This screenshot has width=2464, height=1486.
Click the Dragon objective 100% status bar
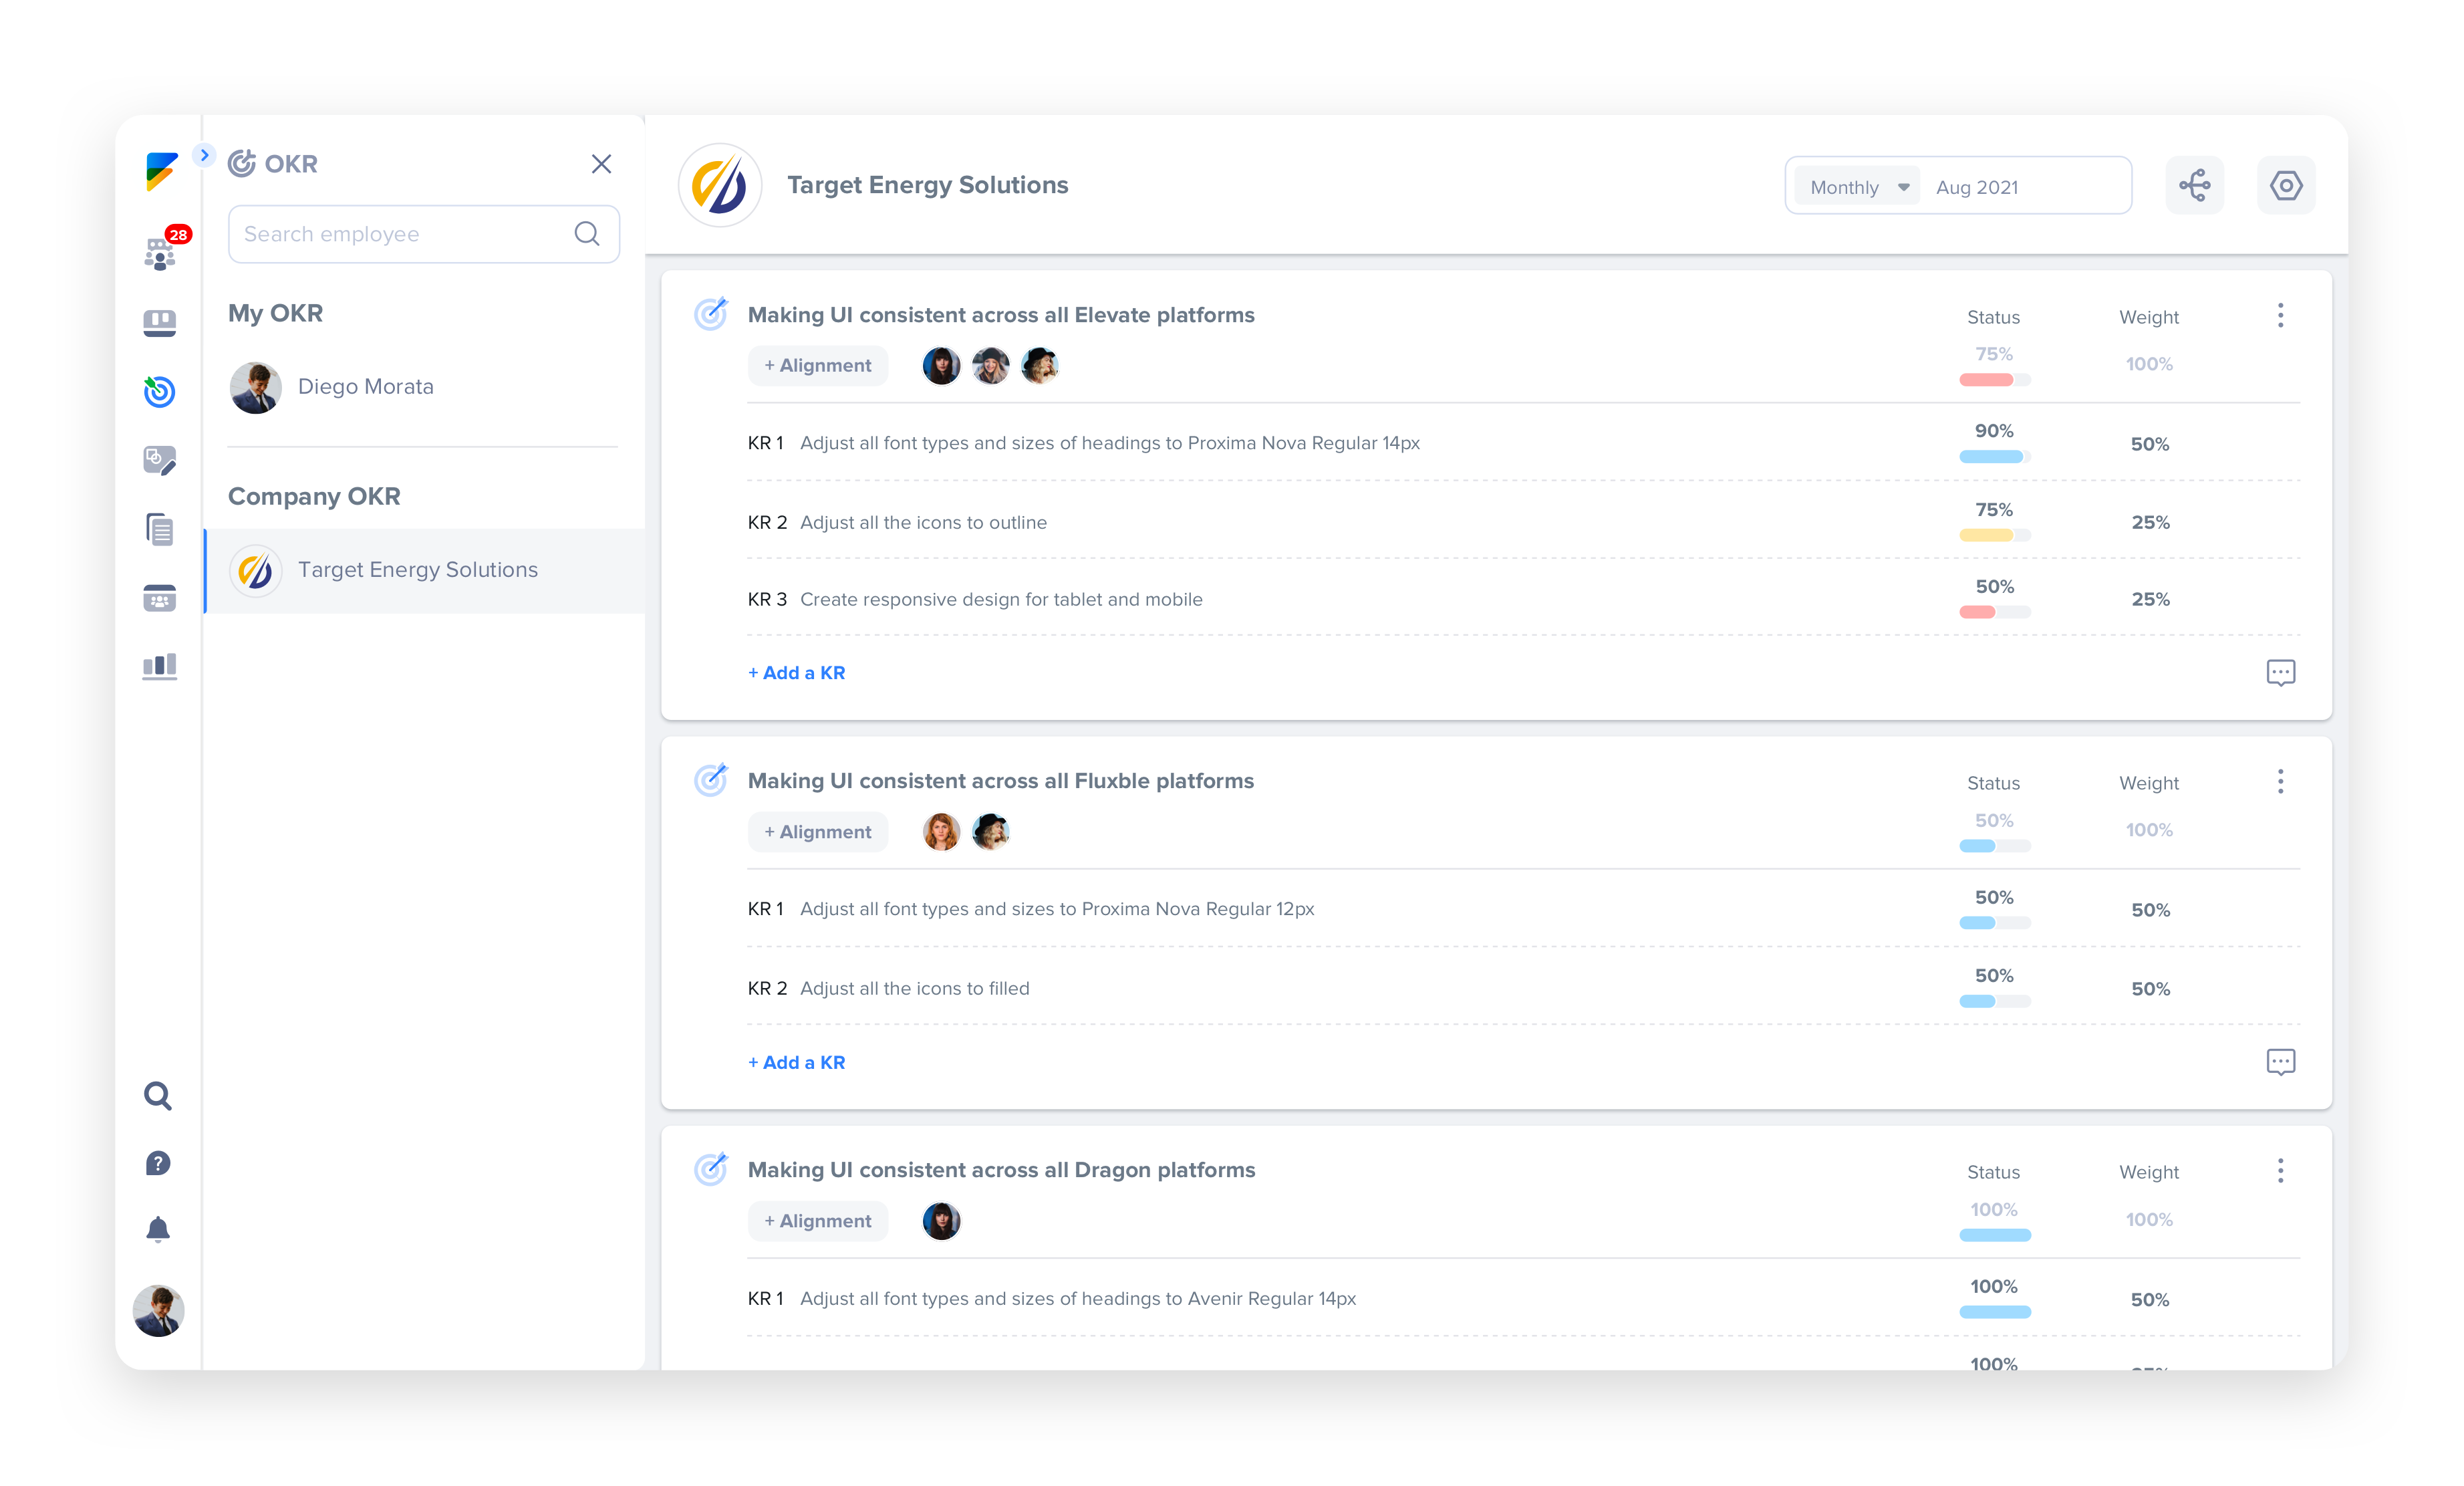pos(1995,1235)
